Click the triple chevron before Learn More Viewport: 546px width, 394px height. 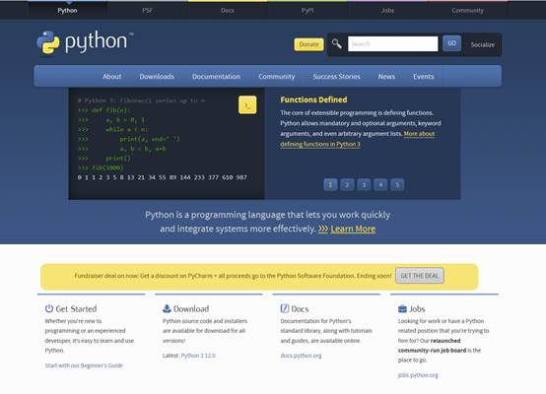click(x=323, y=230)
